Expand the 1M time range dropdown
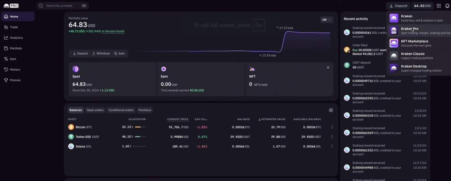451x181 pixels. pos(326,19)
